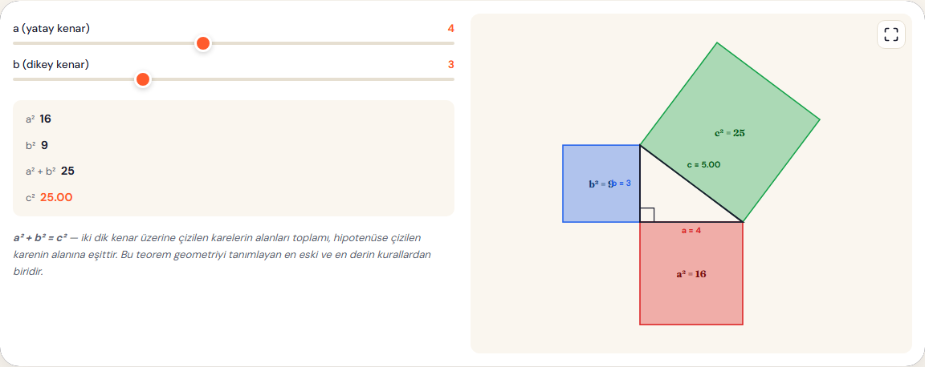Image resolution: width=925 pixels, height=367 pixels.
Task: Click the 'a (yatay kenar)' slider handle
Action: coord(203,43)
